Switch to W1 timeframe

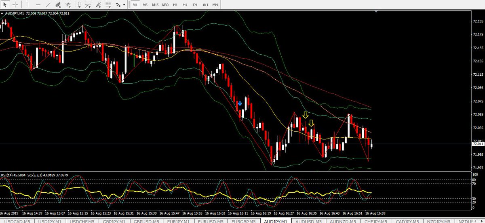coord(205,5)
